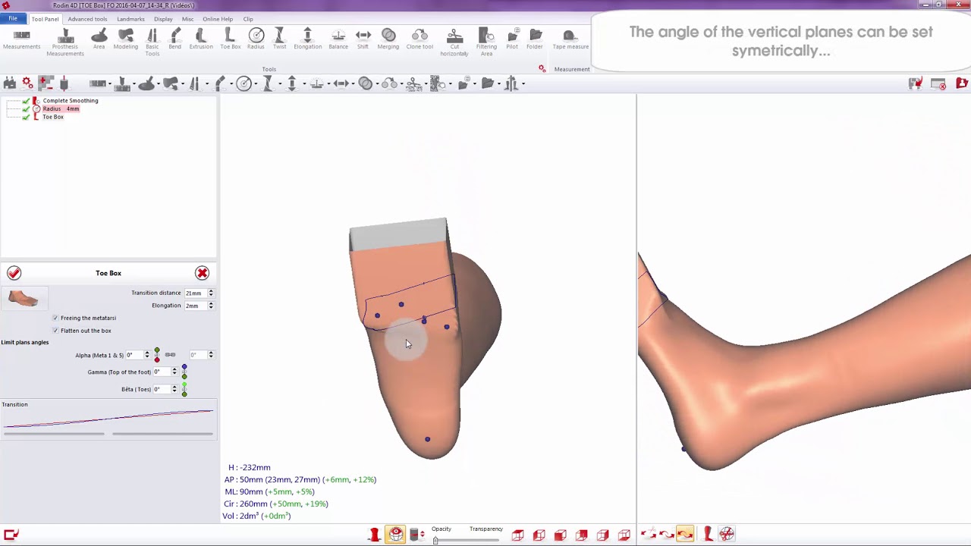
Task: Select Complete Smoothing in history tree
Action: pos(71,101)
